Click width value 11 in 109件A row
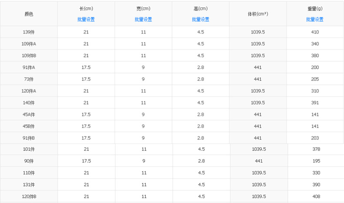 (143, 44)
